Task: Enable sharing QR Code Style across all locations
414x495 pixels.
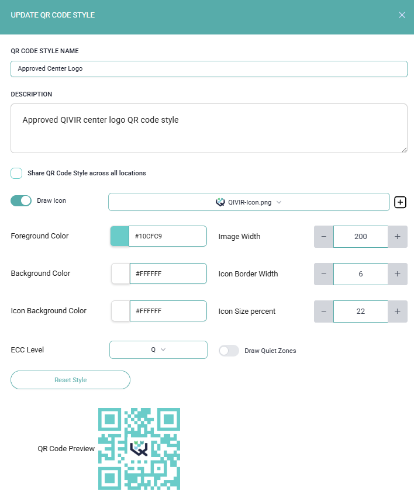Action: tap(16, 173)
